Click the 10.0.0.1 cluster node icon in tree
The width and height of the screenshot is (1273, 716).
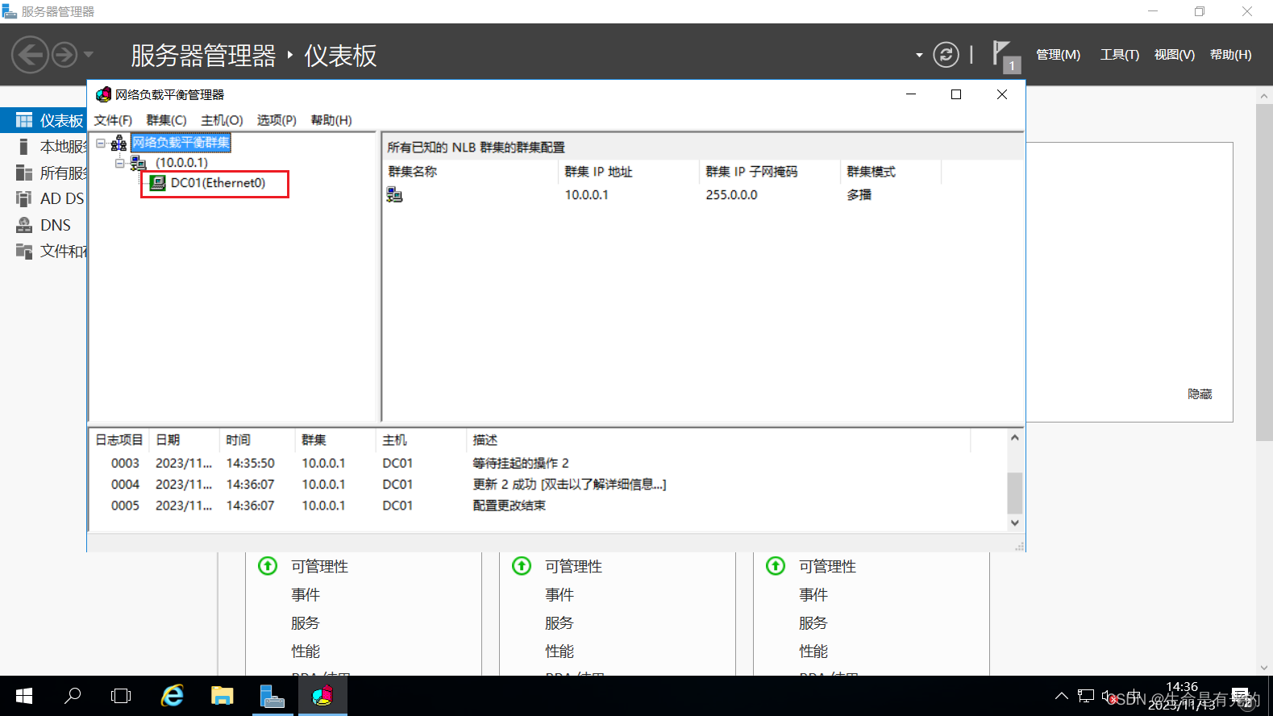[x=138, y=163]
